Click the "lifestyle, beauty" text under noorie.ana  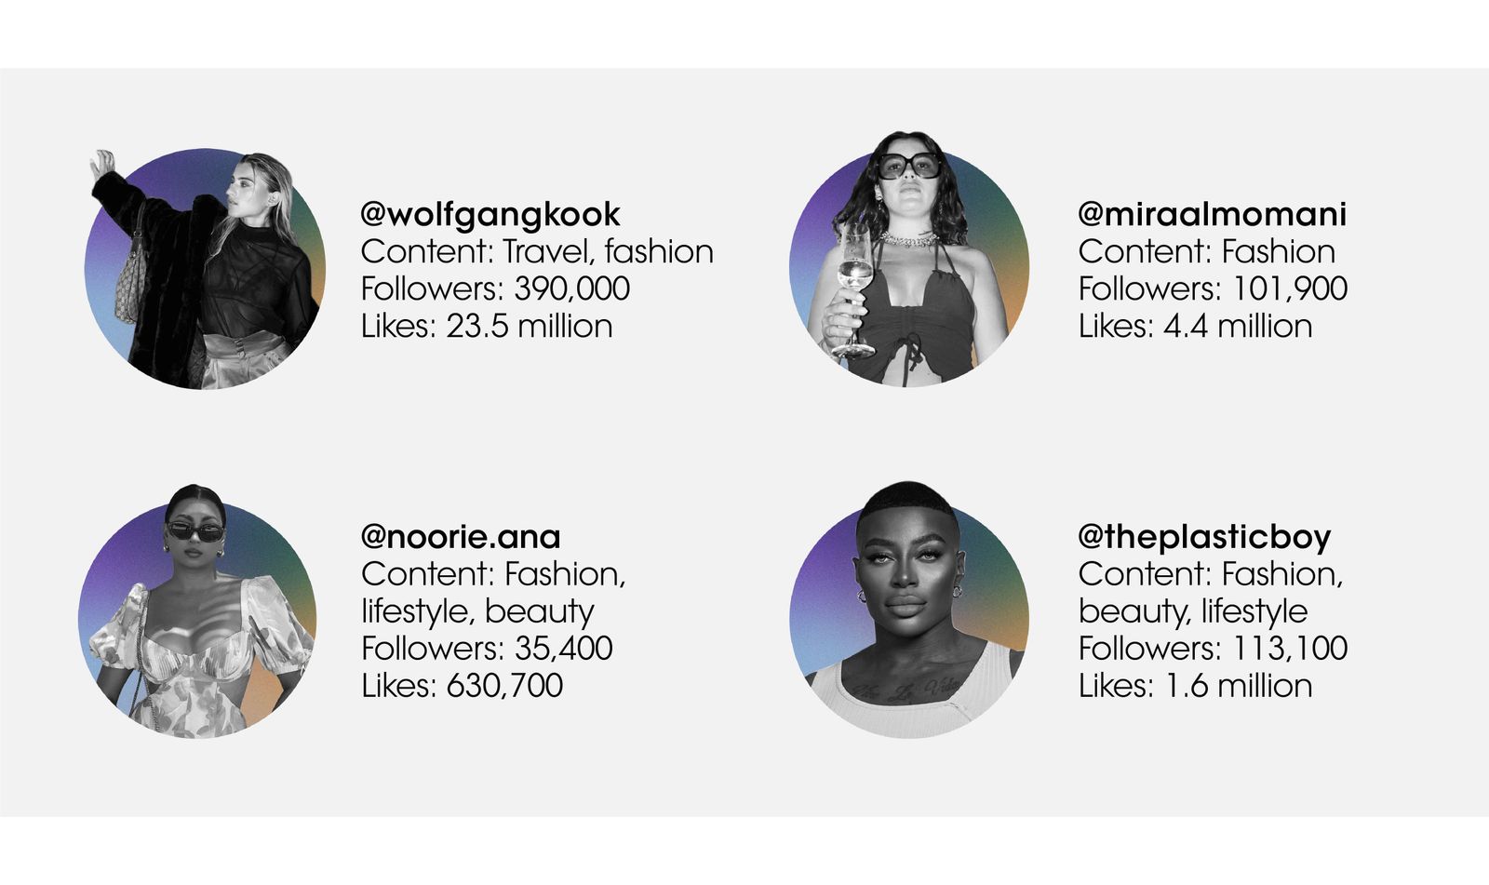[x=477, y=611]
